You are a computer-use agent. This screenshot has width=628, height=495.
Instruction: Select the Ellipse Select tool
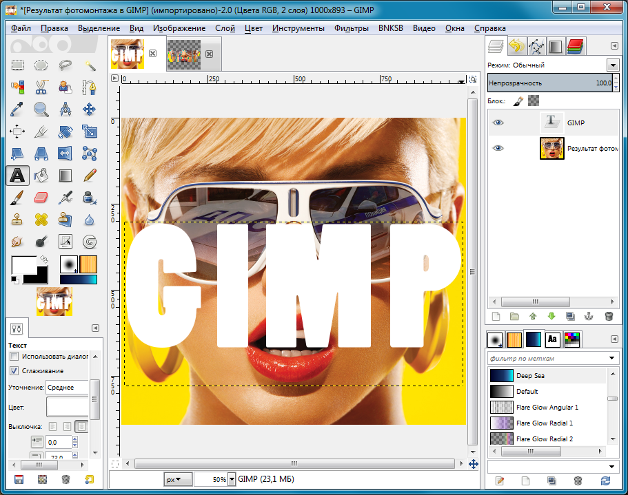tap(41, 65)
